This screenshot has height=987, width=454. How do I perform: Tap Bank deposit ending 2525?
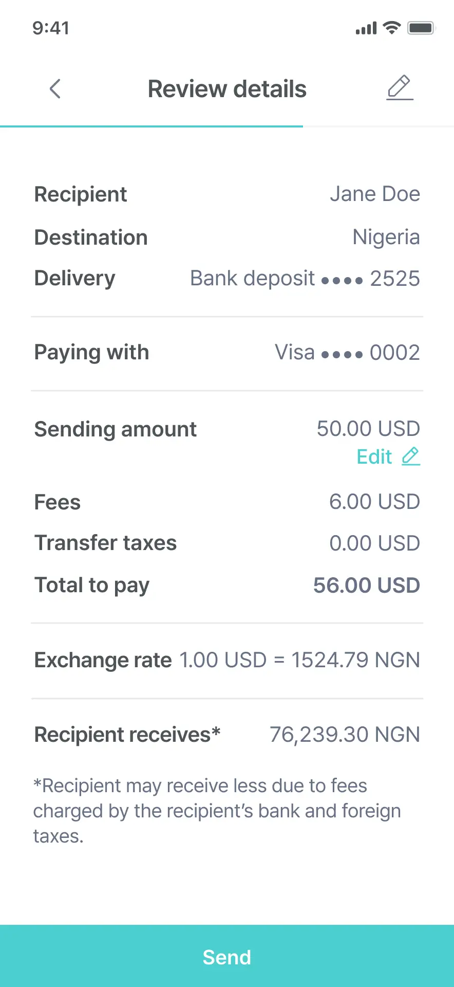(305, 279)
